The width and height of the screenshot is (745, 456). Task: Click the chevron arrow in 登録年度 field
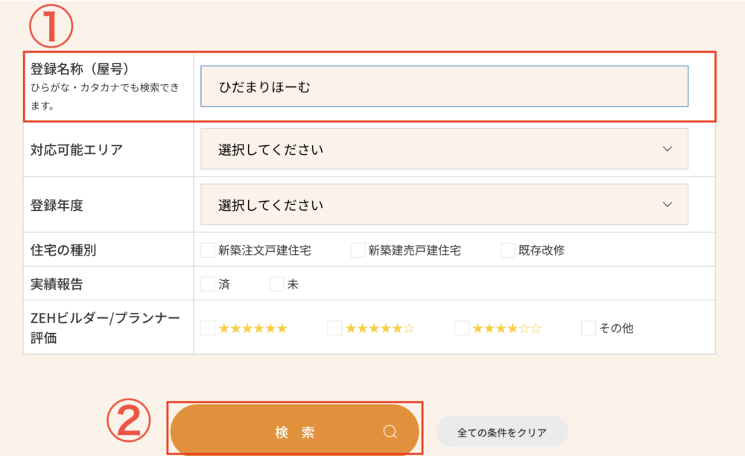coord(667,205)
